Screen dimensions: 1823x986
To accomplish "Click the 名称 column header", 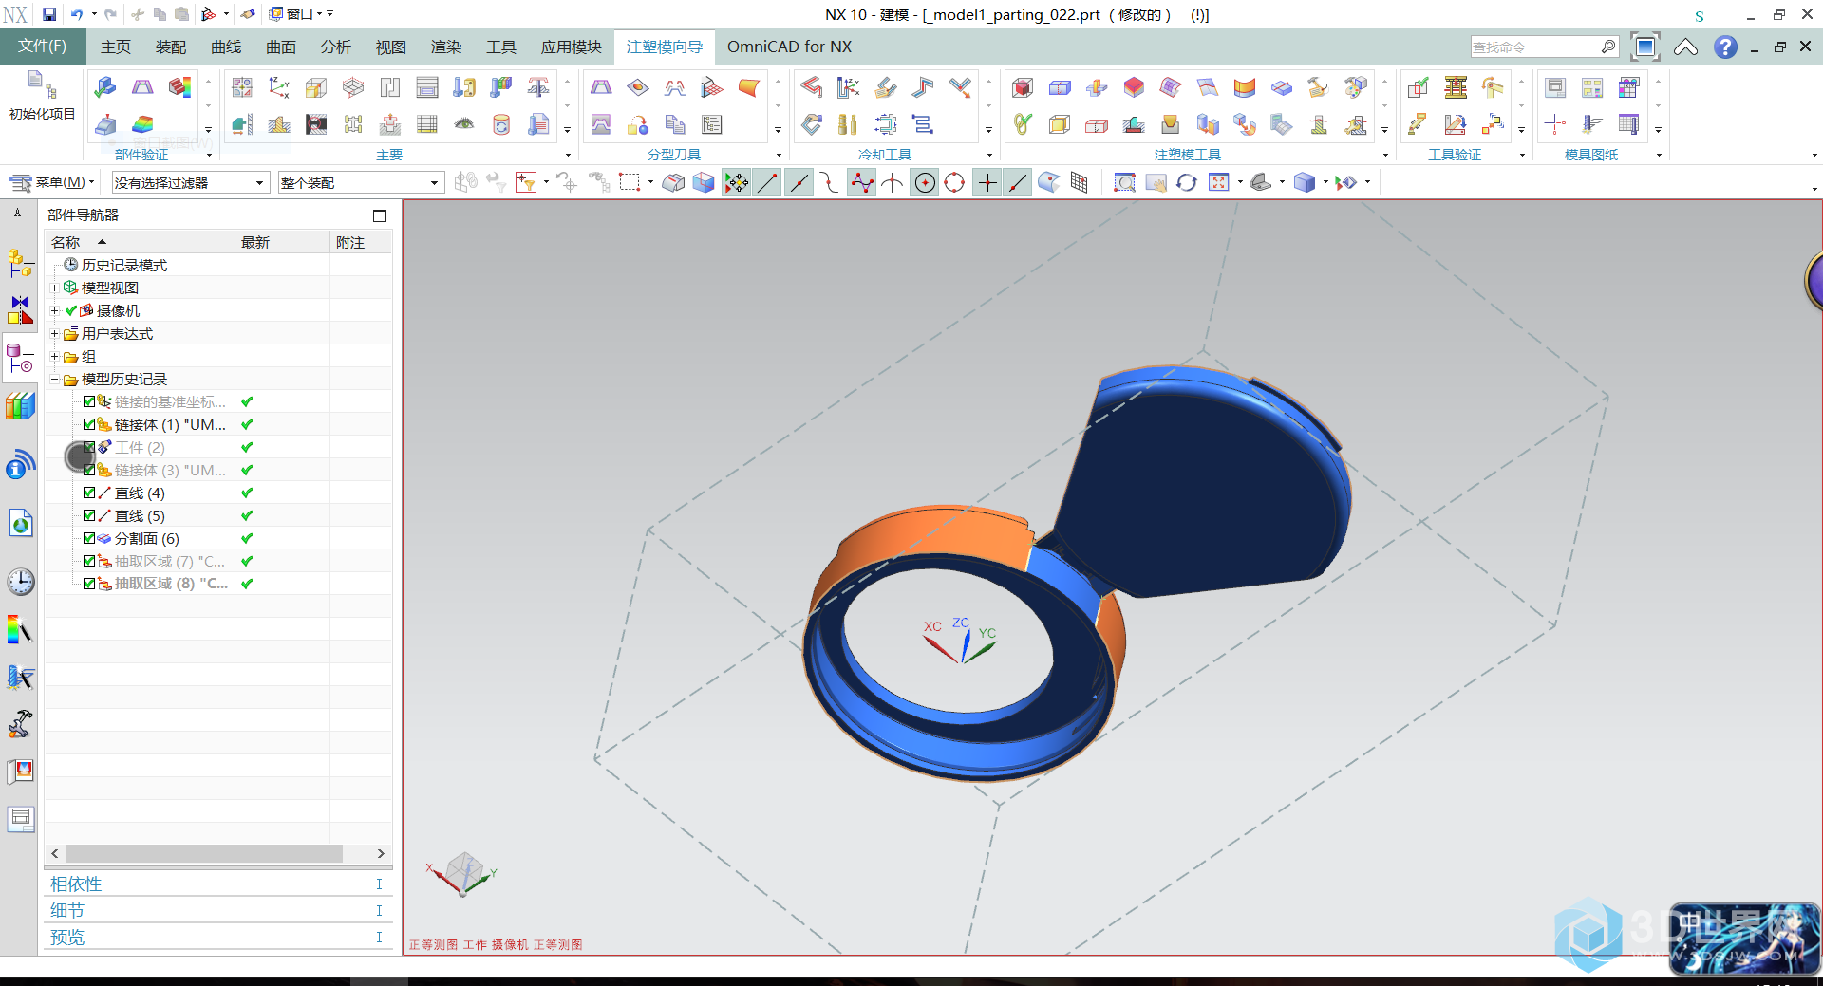I will click(x=140, y=242).
